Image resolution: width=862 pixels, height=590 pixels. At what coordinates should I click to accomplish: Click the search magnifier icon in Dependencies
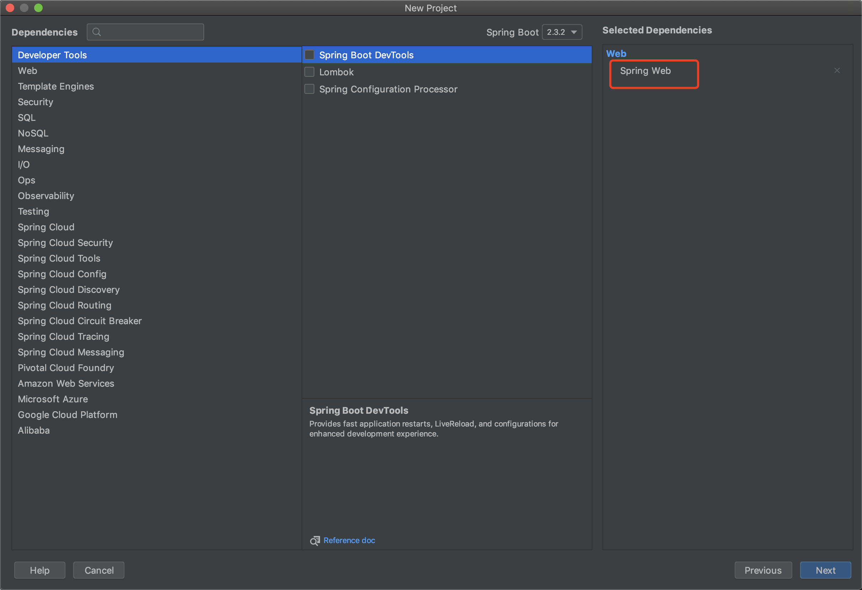(96, 32)
